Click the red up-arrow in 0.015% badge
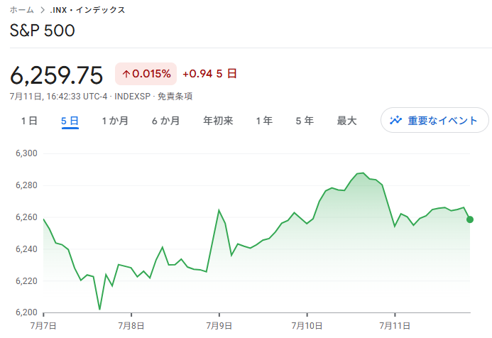This screenshot has width=492, height=338. pyautogui.click(x=126, y=74)
